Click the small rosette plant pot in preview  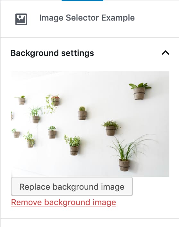[52, 132]
